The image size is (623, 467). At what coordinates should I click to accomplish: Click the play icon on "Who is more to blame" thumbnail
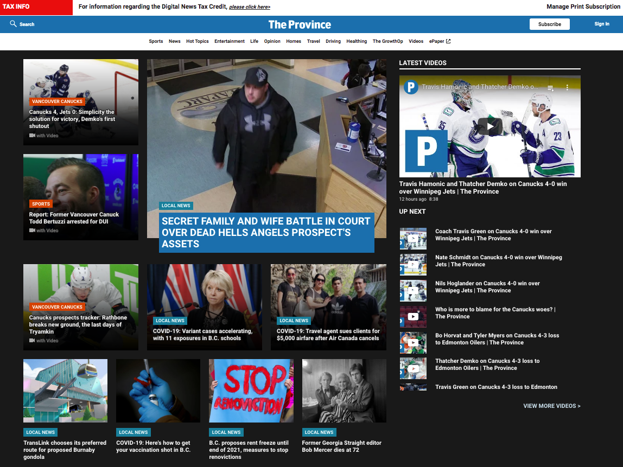(x=413, y=316)
